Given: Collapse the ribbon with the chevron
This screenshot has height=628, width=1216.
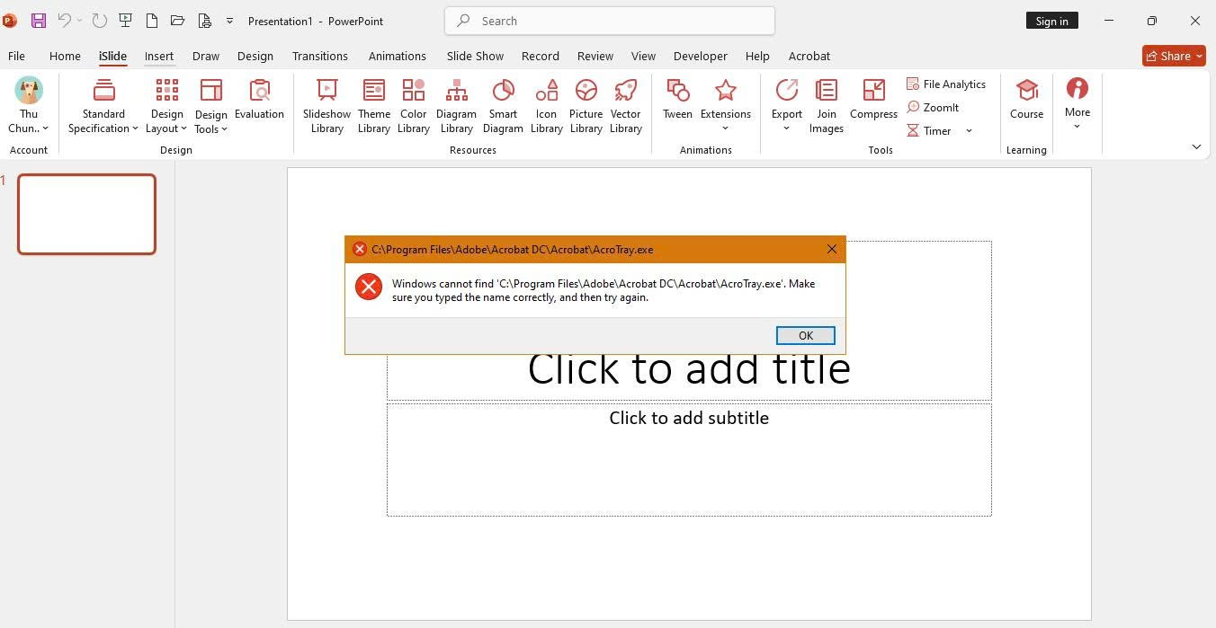Looking at the screenshot, I should 1196,146.
